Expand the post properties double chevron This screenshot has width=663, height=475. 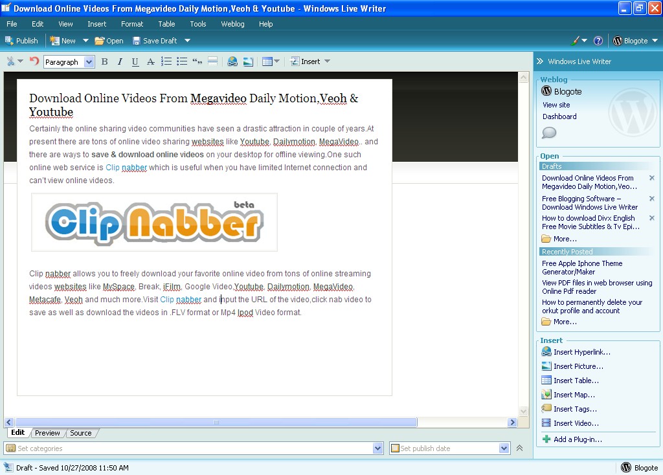click(520, 448)
